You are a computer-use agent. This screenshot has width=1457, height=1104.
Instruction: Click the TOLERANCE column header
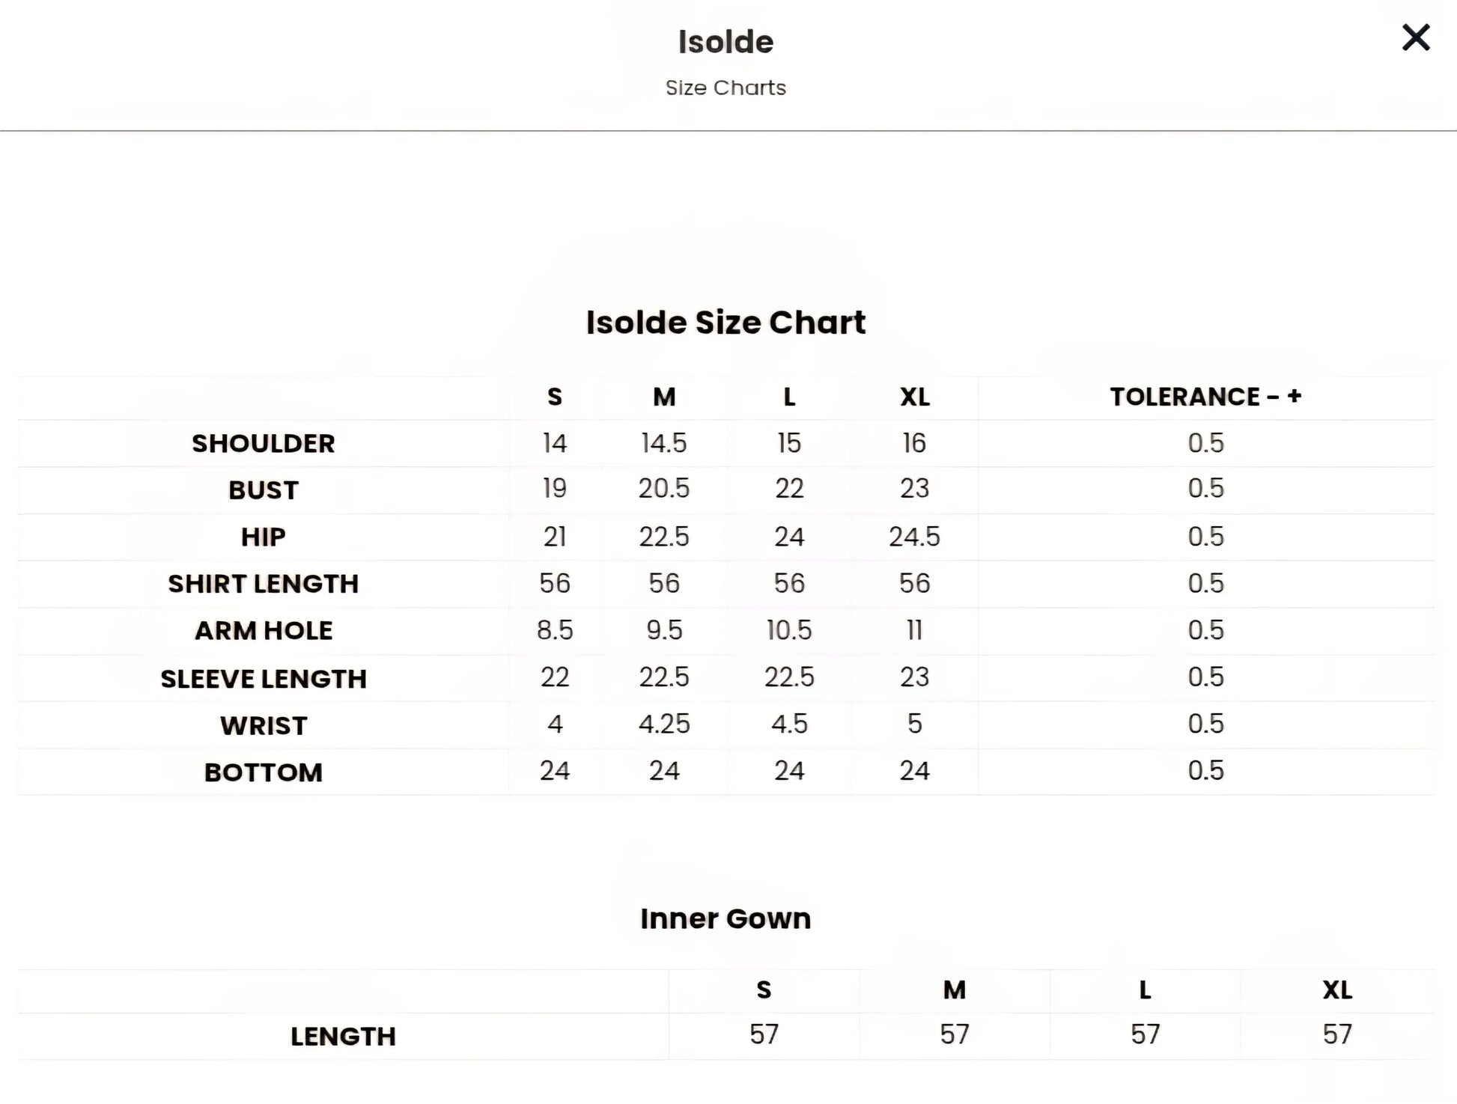[x=1205, y=397]
